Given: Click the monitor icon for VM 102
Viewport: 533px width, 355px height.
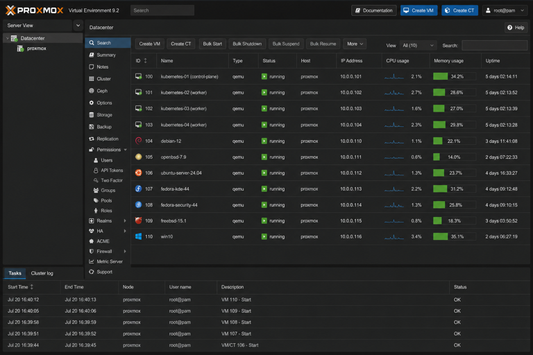Looking at the screenshot, I should pyautogui.click(x=138, y=108).
